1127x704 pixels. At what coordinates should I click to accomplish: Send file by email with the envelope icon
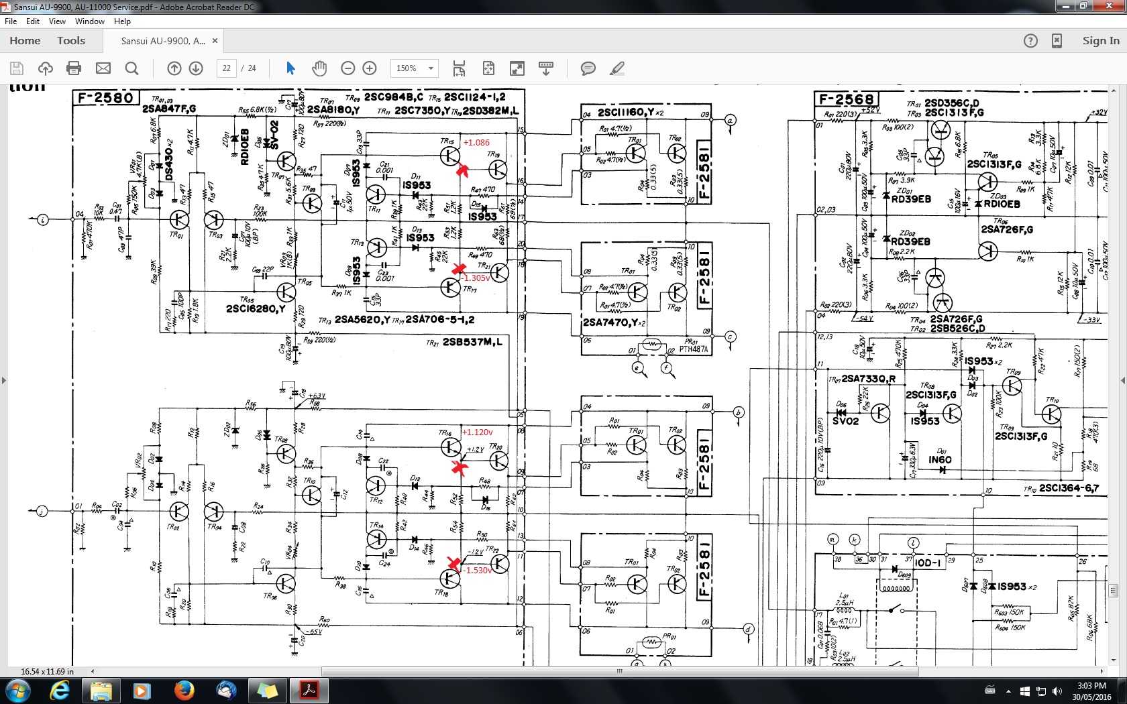103,68
